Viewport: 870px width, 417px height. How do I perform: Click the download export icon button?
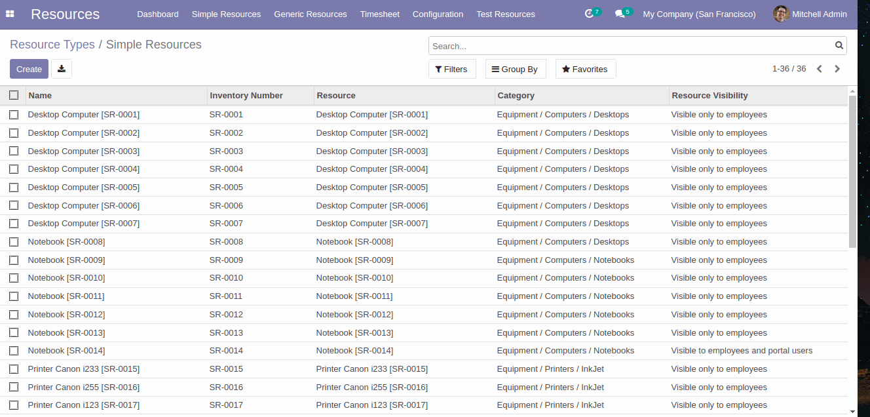[x=62, y=69]
